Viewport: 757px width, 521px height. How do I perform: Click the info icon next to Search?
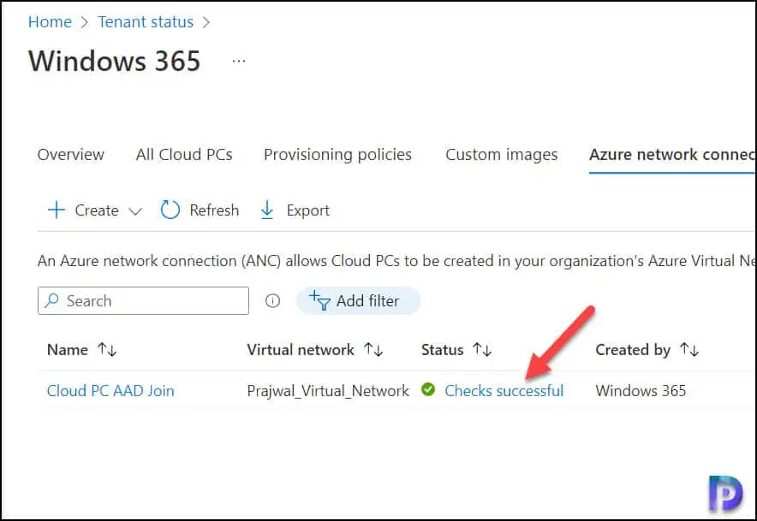click(x=272, y=301)
